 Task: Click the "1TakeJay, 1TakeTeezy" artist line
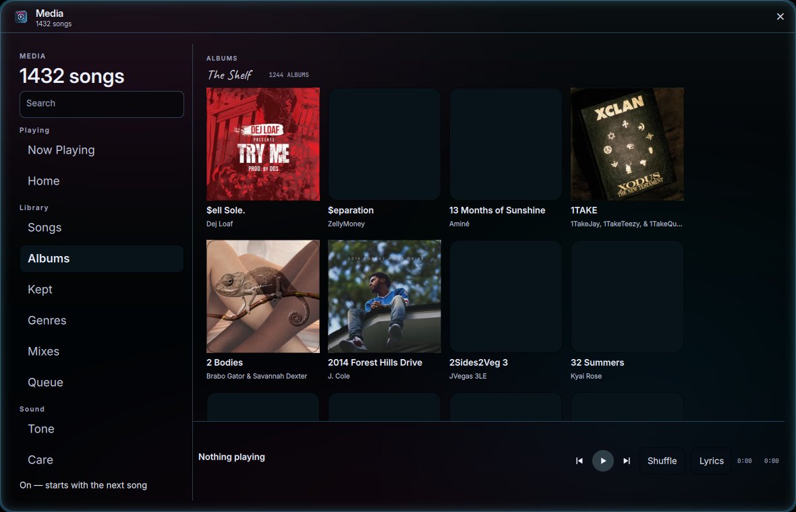click(627, 224)
